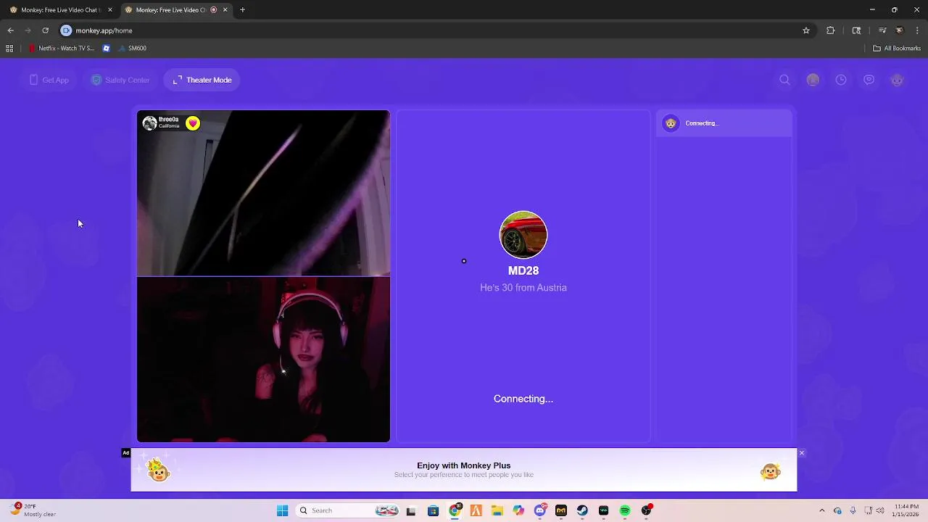The height and width of the screenshot is (522, 928).
Task: Open the Google Lens search icon in toolbar
Action: pos(856,30)
